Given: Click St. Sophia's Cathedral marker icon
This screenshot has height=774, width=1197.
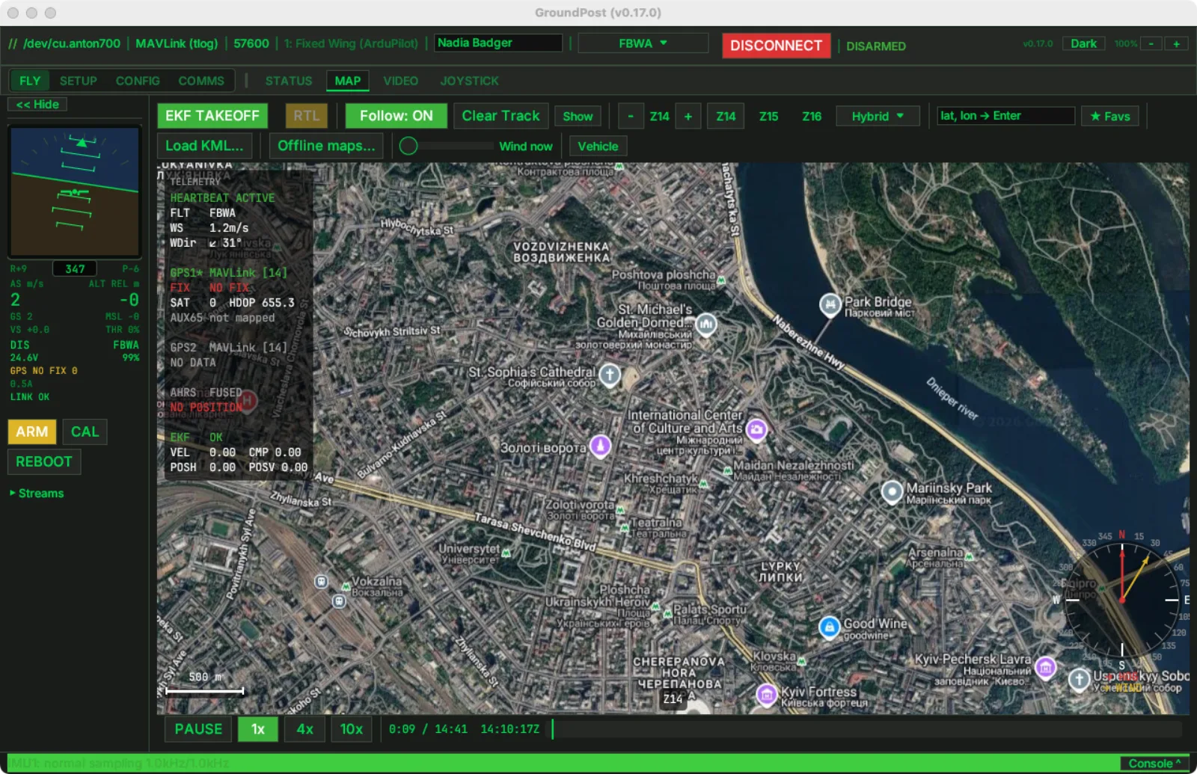Looking at the screenshot, I should point(610,375).
